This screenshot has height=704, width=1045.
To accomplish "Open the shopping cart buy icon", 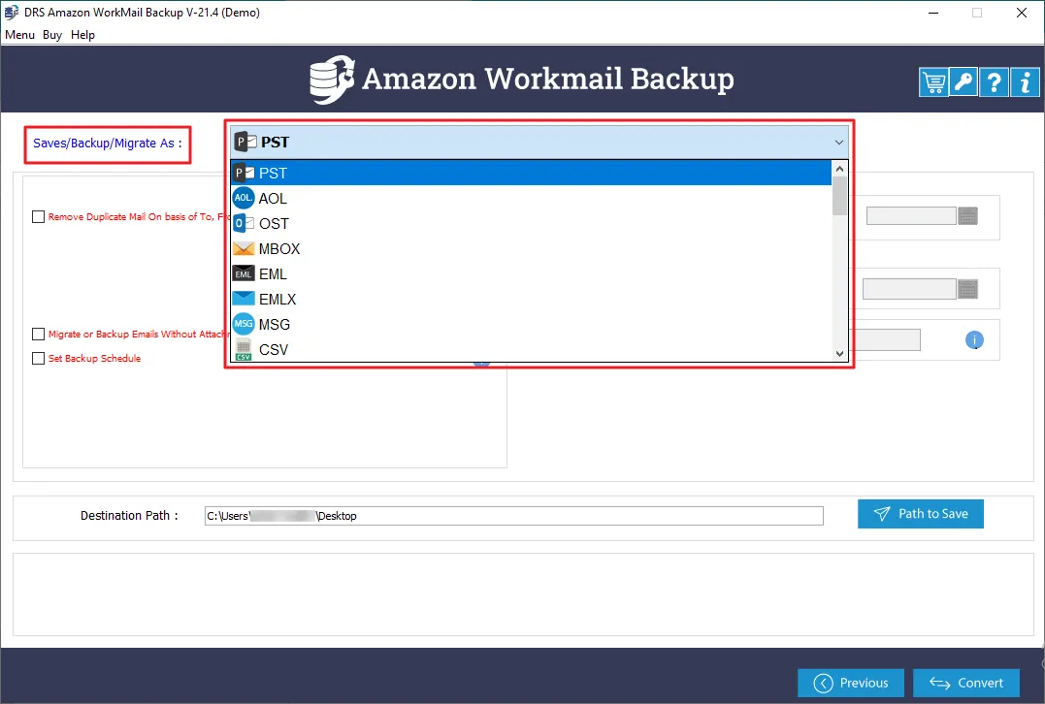I will click(933, 82).
